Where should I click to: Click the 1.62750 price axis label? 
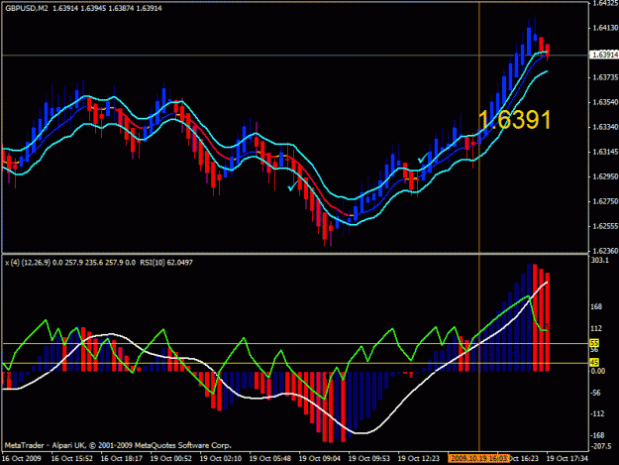(605, 201)
